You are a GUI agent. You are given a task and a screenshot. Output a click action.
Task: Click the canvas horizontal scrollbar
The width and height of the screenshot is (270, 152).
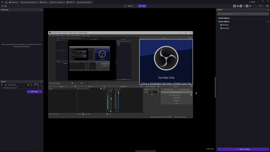tap(146, 151)
